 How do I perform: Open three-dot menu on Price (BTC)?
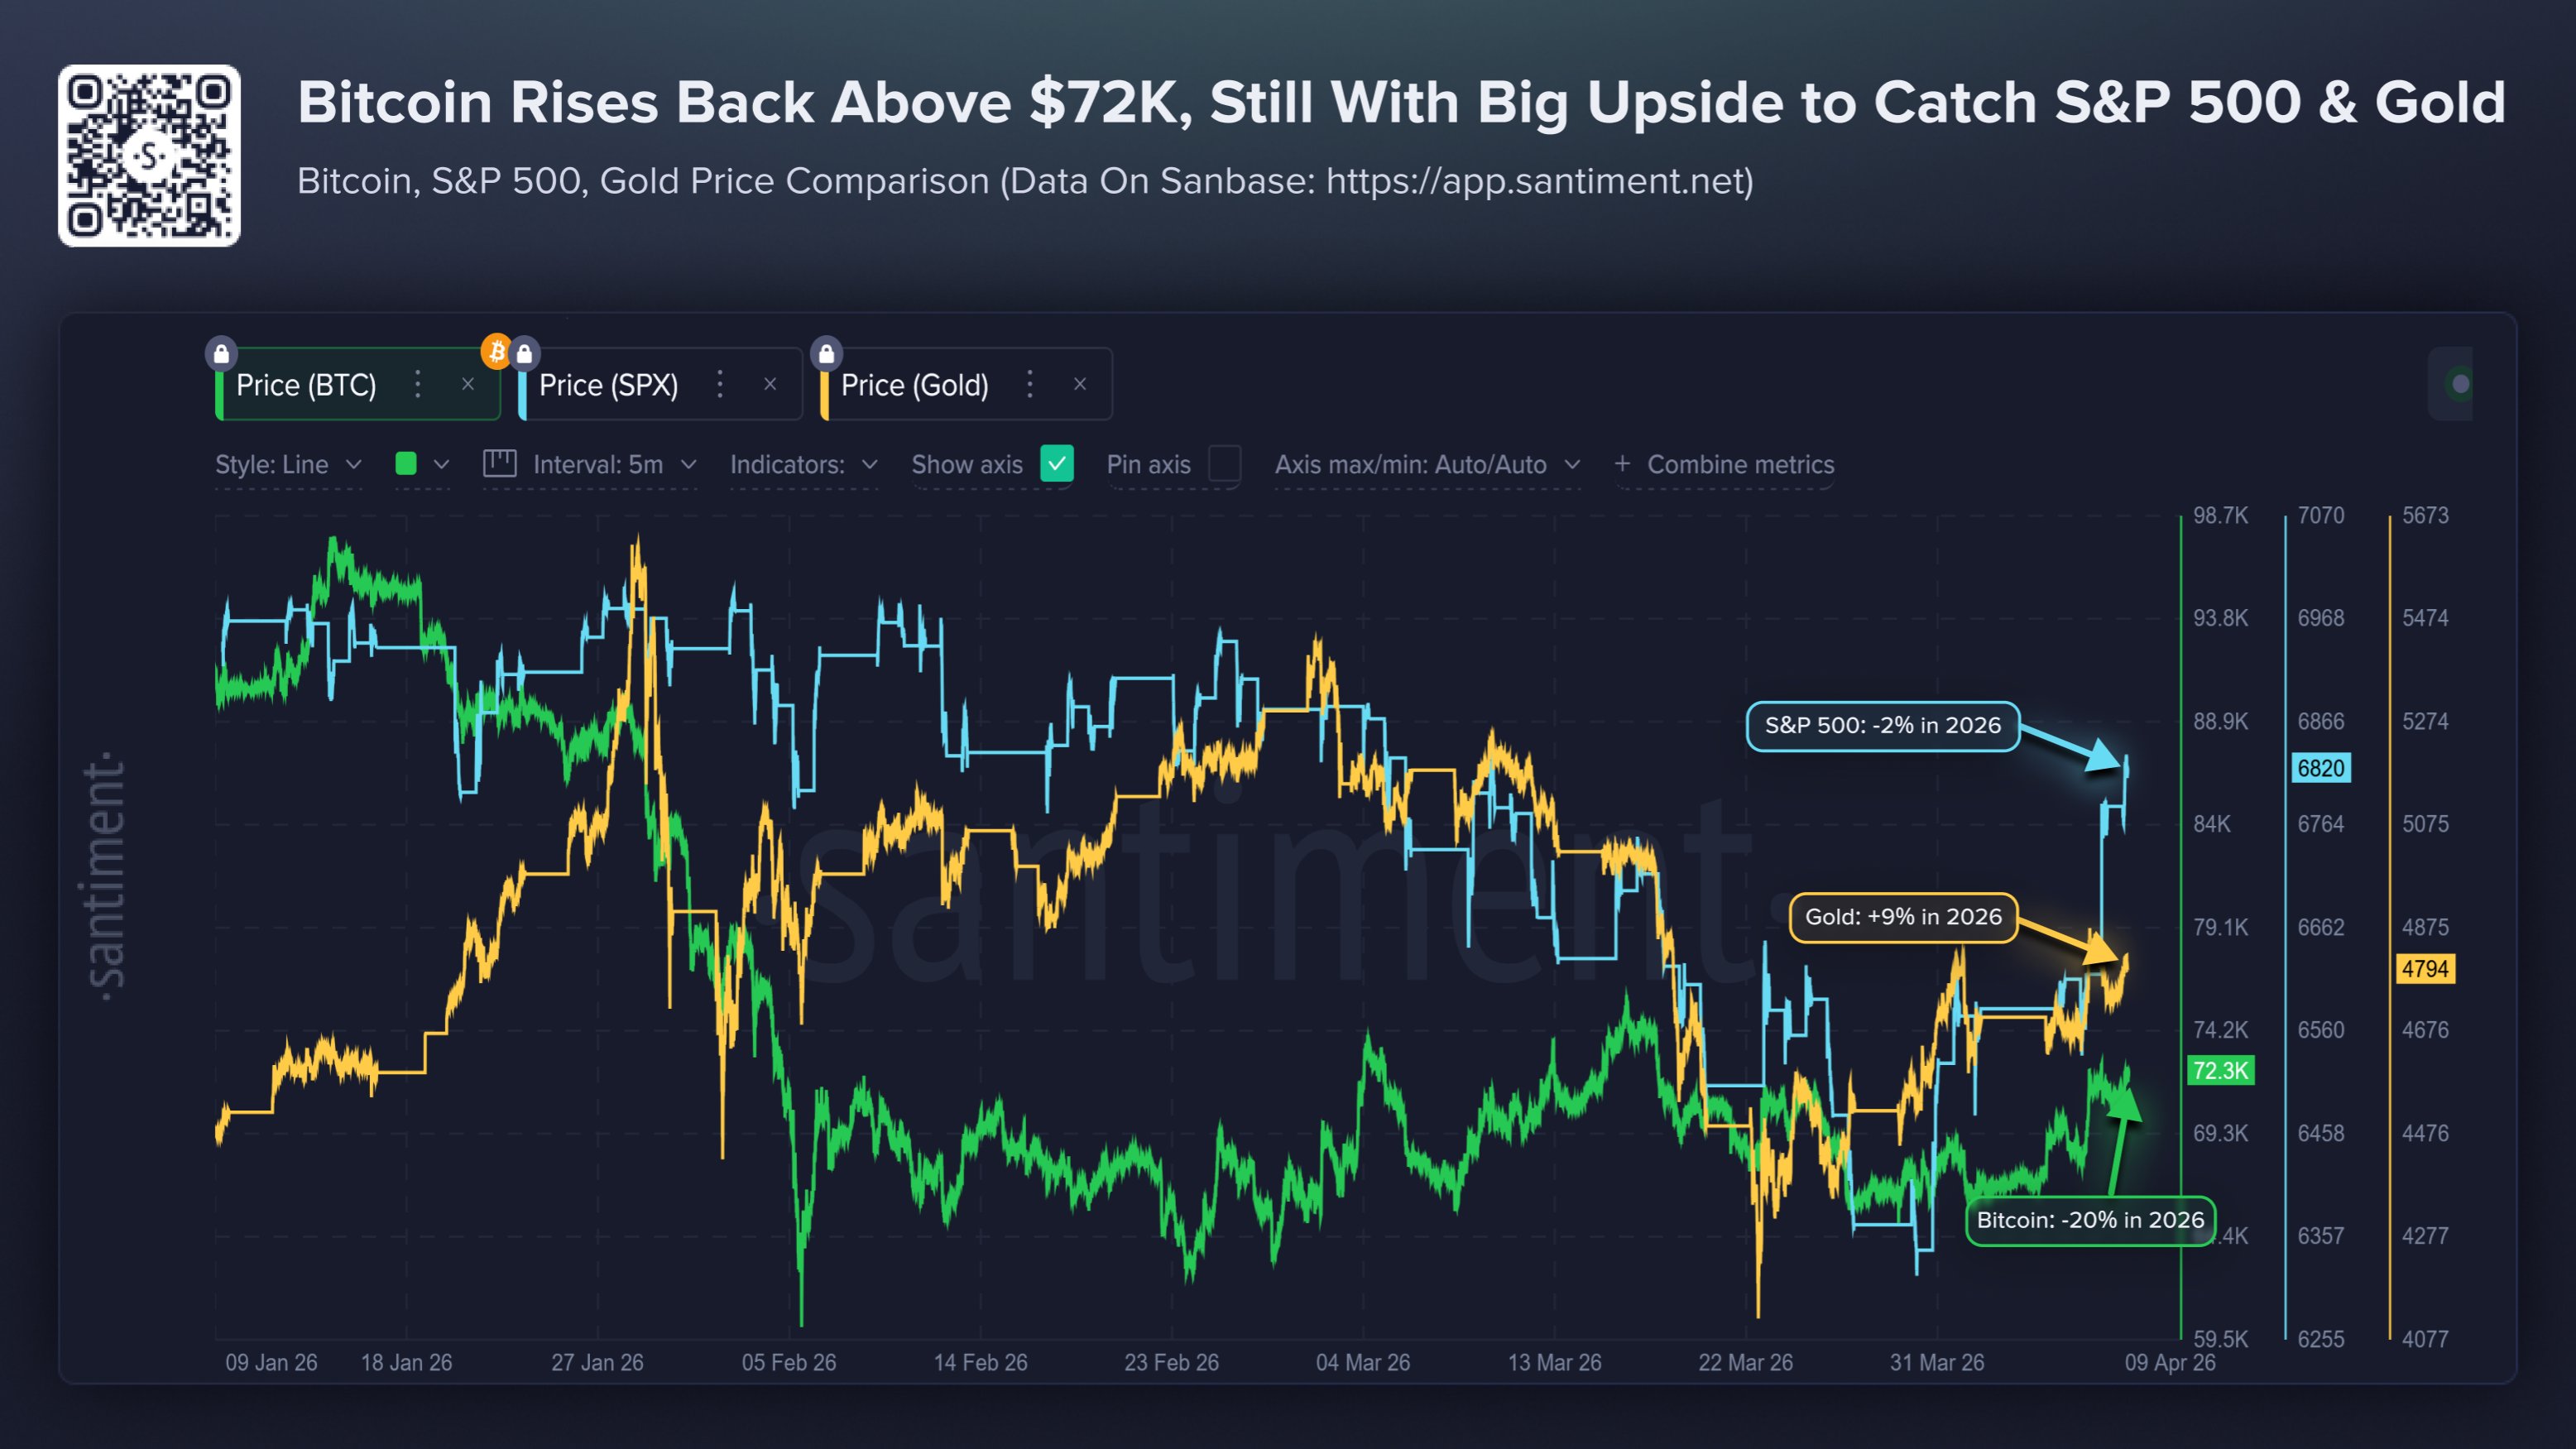tap(418, 384)
